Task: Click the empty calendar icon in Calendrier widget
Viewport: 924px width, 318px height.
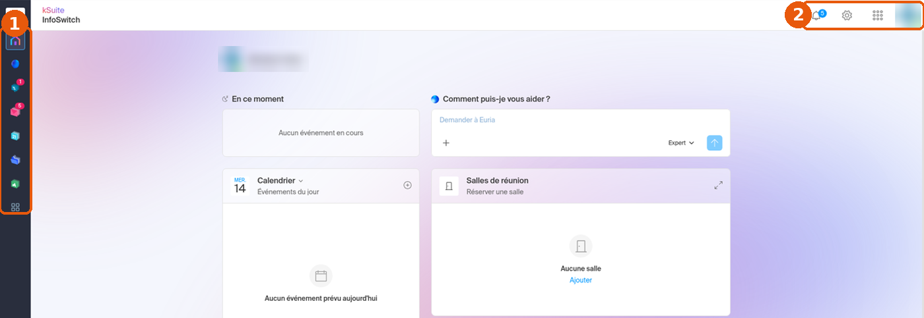Action: 321,276
